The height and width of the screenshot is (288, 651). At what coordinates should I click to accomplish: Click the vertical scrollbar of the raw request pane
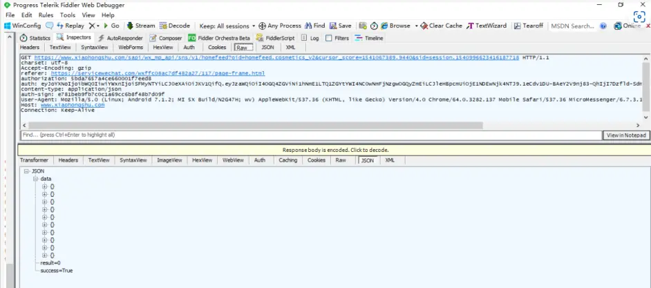point(645,87)
